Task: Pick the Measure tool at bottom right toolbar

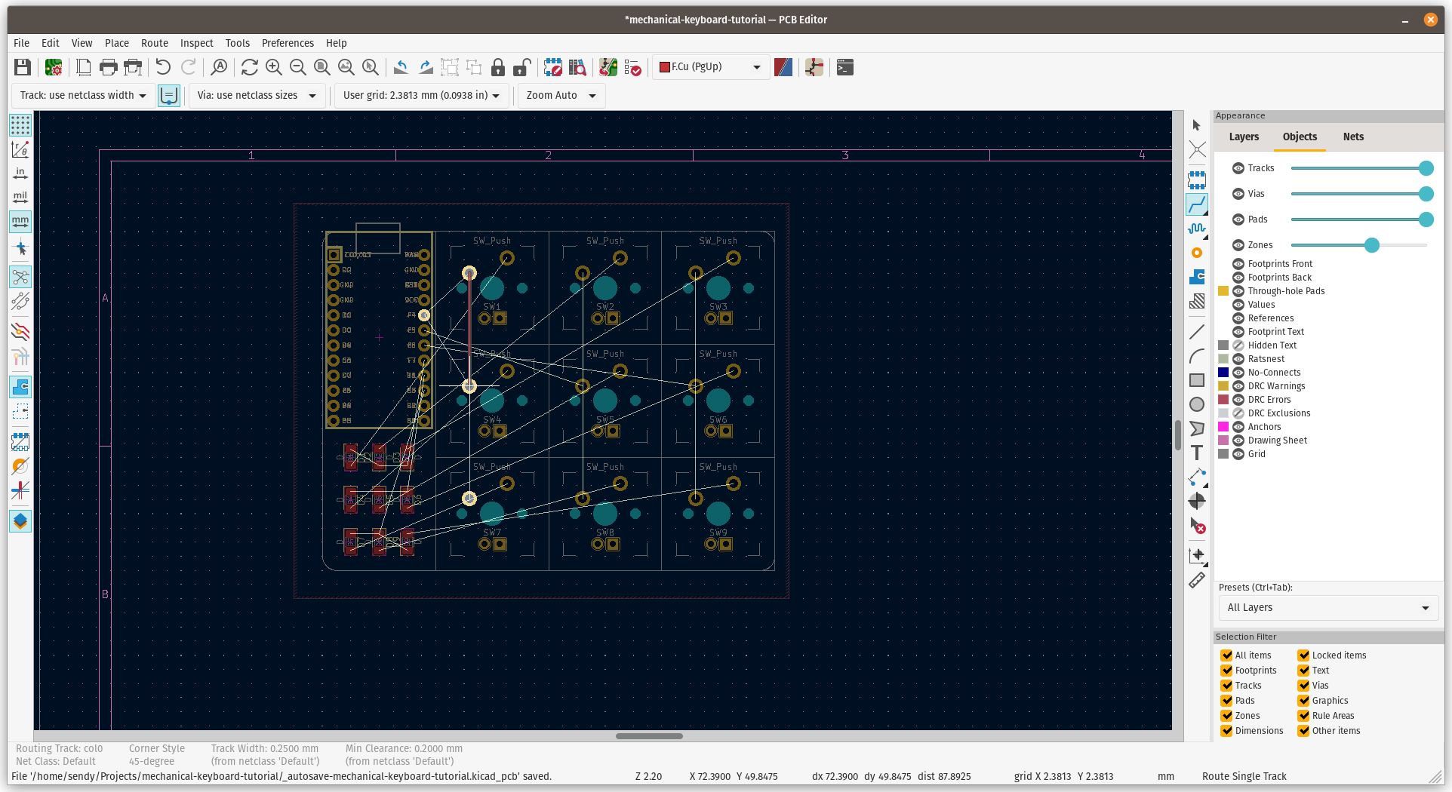Action: (1197, 580)
